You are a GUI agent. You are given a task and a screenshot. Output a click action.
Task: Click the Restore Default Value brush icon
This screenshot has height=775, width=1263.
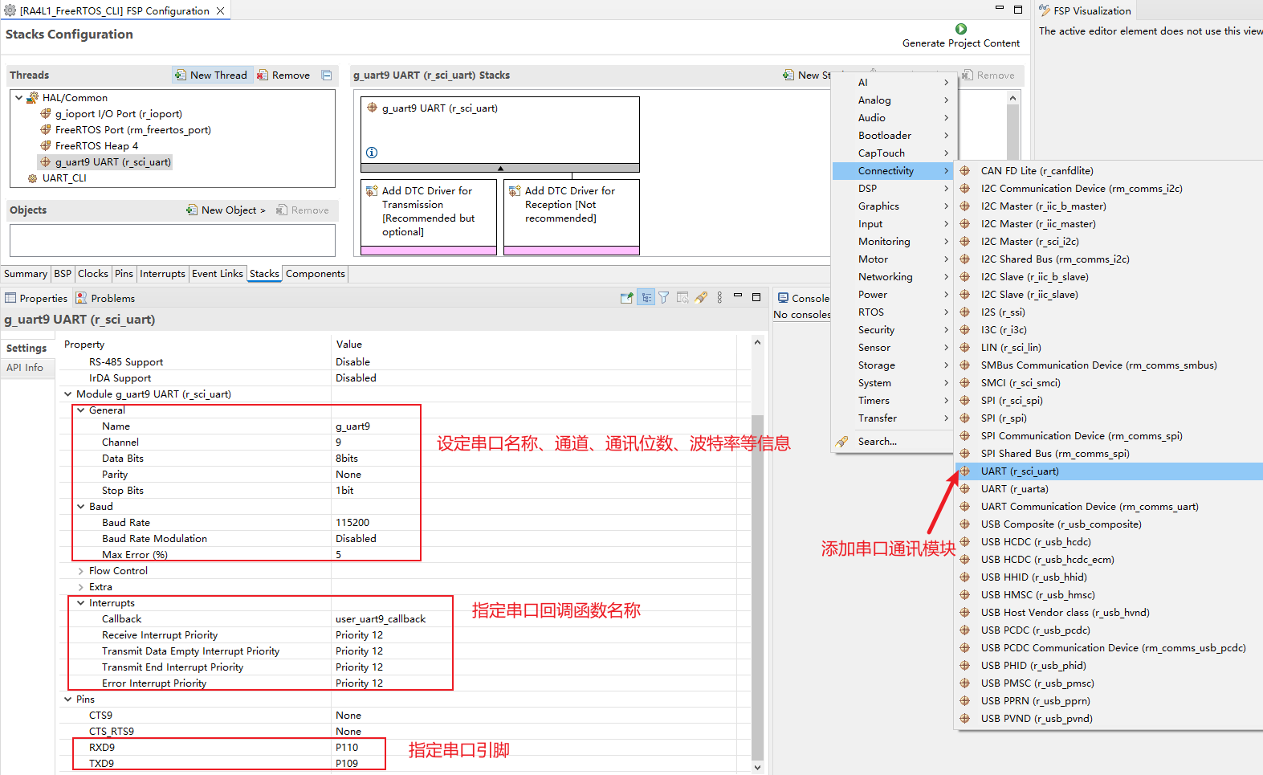(x=701, y=298)
